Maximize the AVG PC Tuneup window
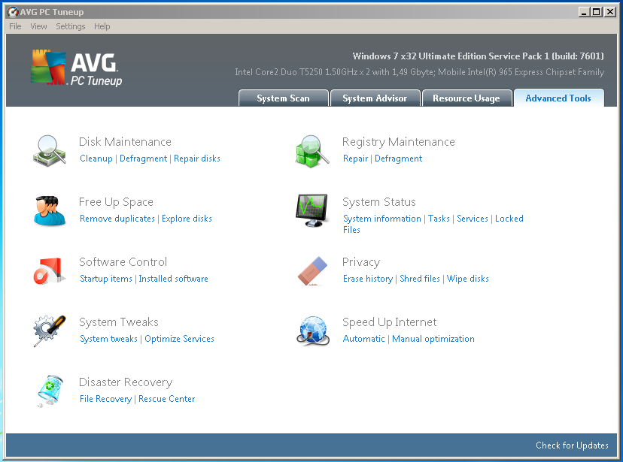The image size is (623, 462). pyautogui.click(x=597, y=12)
